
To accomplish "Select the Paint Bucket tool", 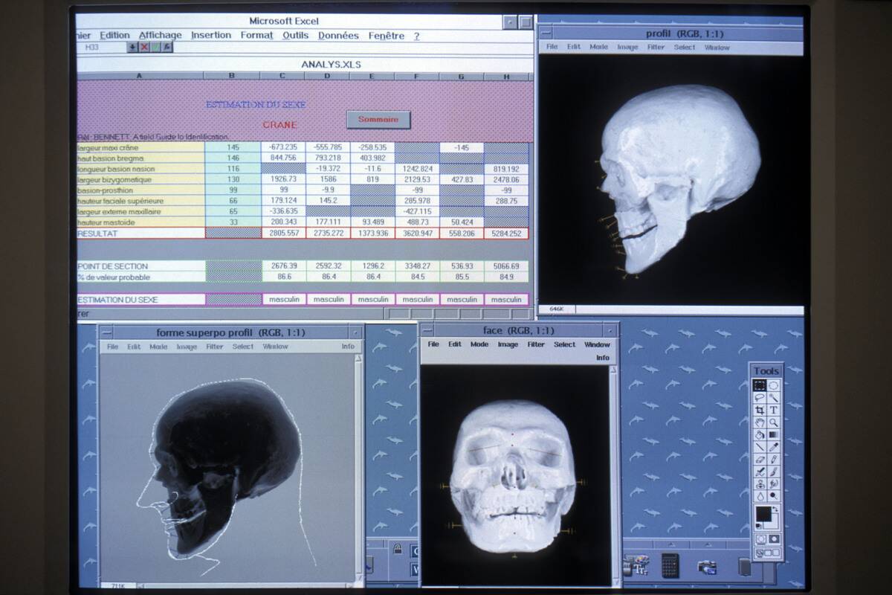I will point(760,434).
